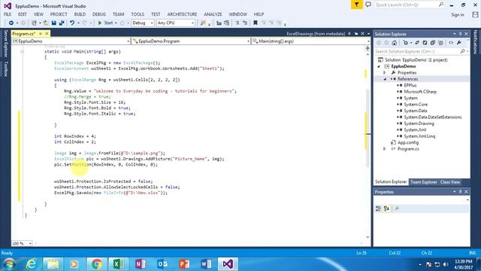Click the View Code icon in Solution Explorer

pyautogui.click(x=451, y=43)
